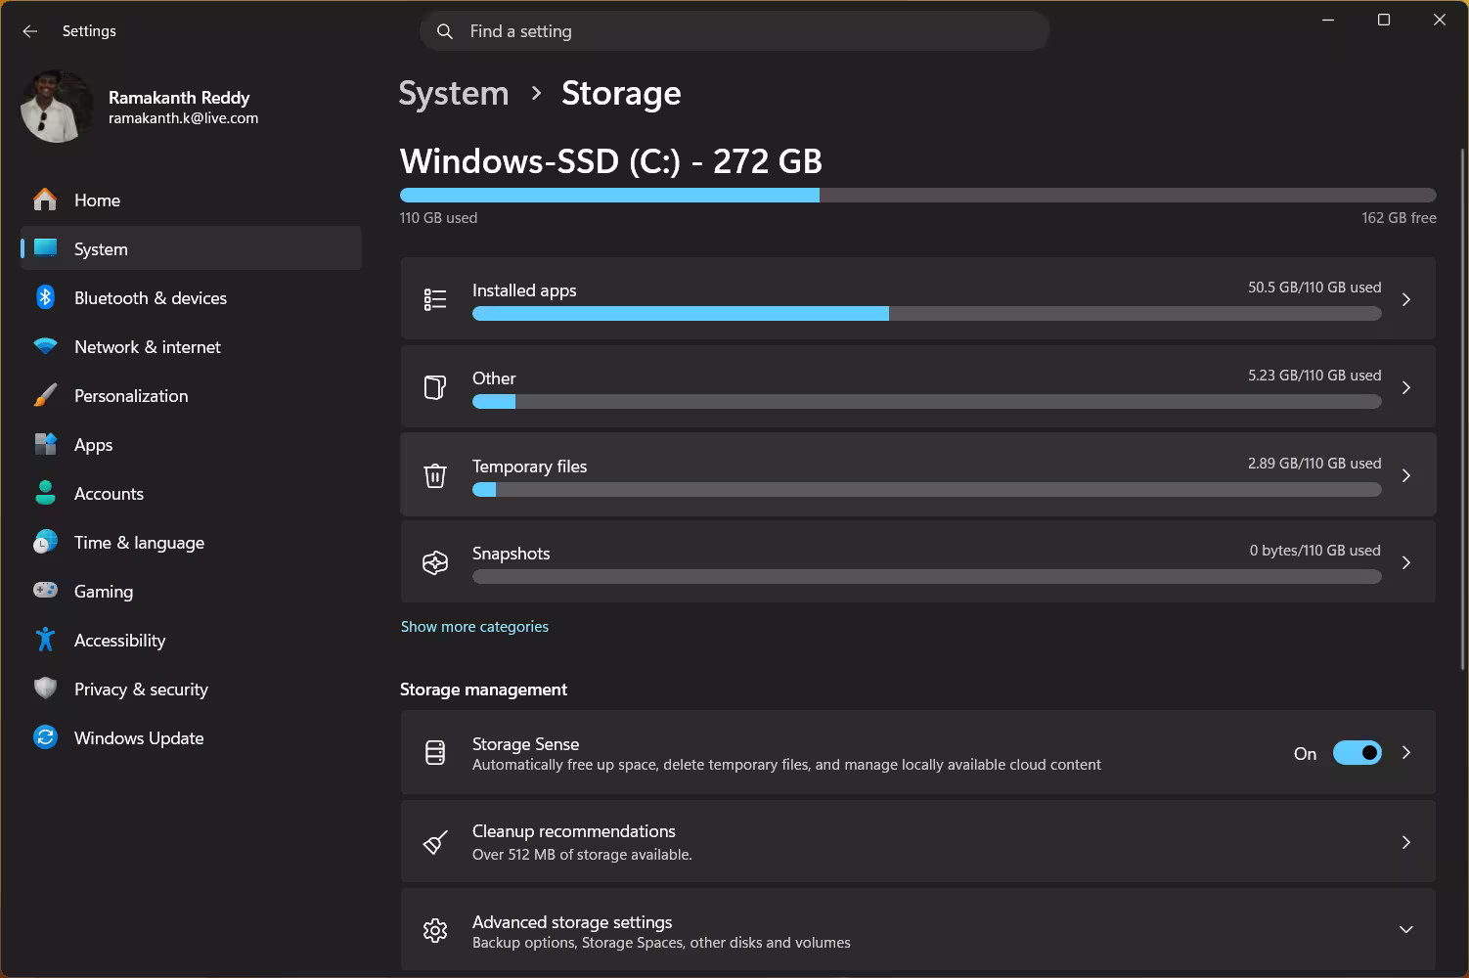Click the Accounts person icon

click(45, 493)
